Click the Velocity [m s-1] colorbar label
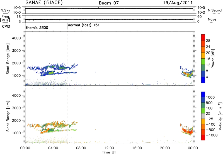Image resolution: width=223 pixels, height=154 pixels. click(x=220, y=116)
